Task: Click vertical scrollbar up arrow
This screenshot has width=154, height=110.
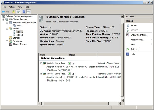Action: 122,16
